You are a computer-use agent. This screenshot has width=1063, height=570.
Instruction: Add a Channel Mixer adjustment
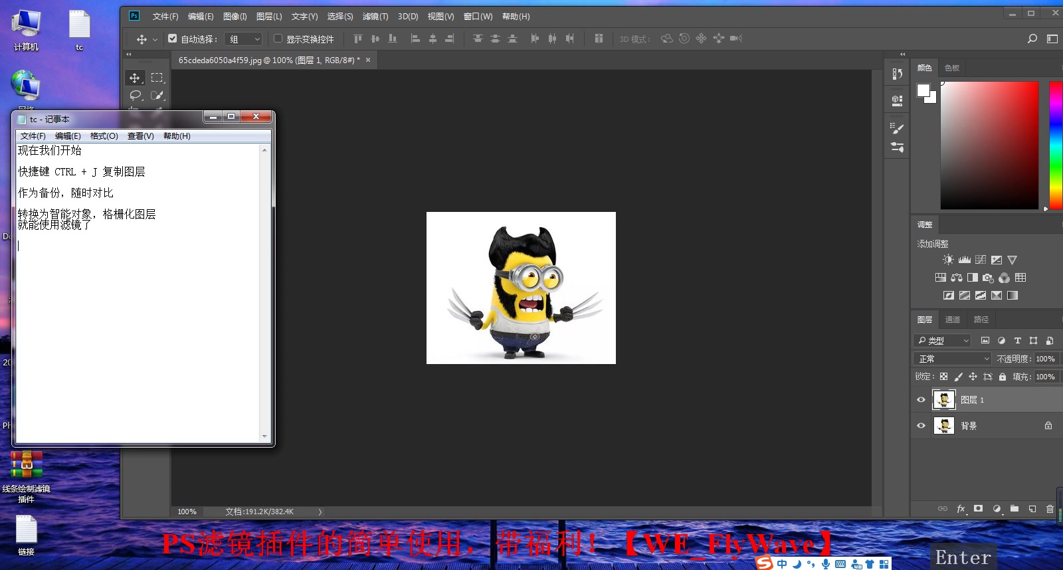tap(1004, 278)
